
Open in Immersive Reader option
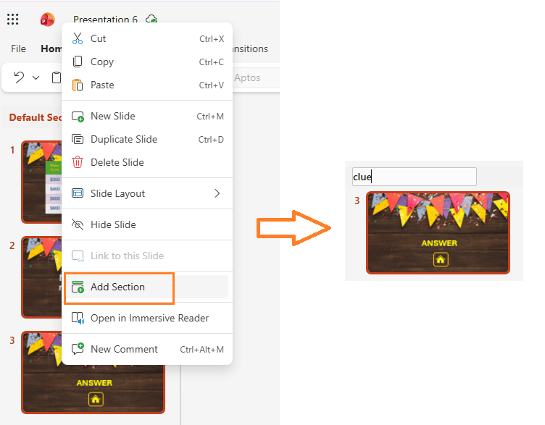pyautogui.click(x=149, y=318)
